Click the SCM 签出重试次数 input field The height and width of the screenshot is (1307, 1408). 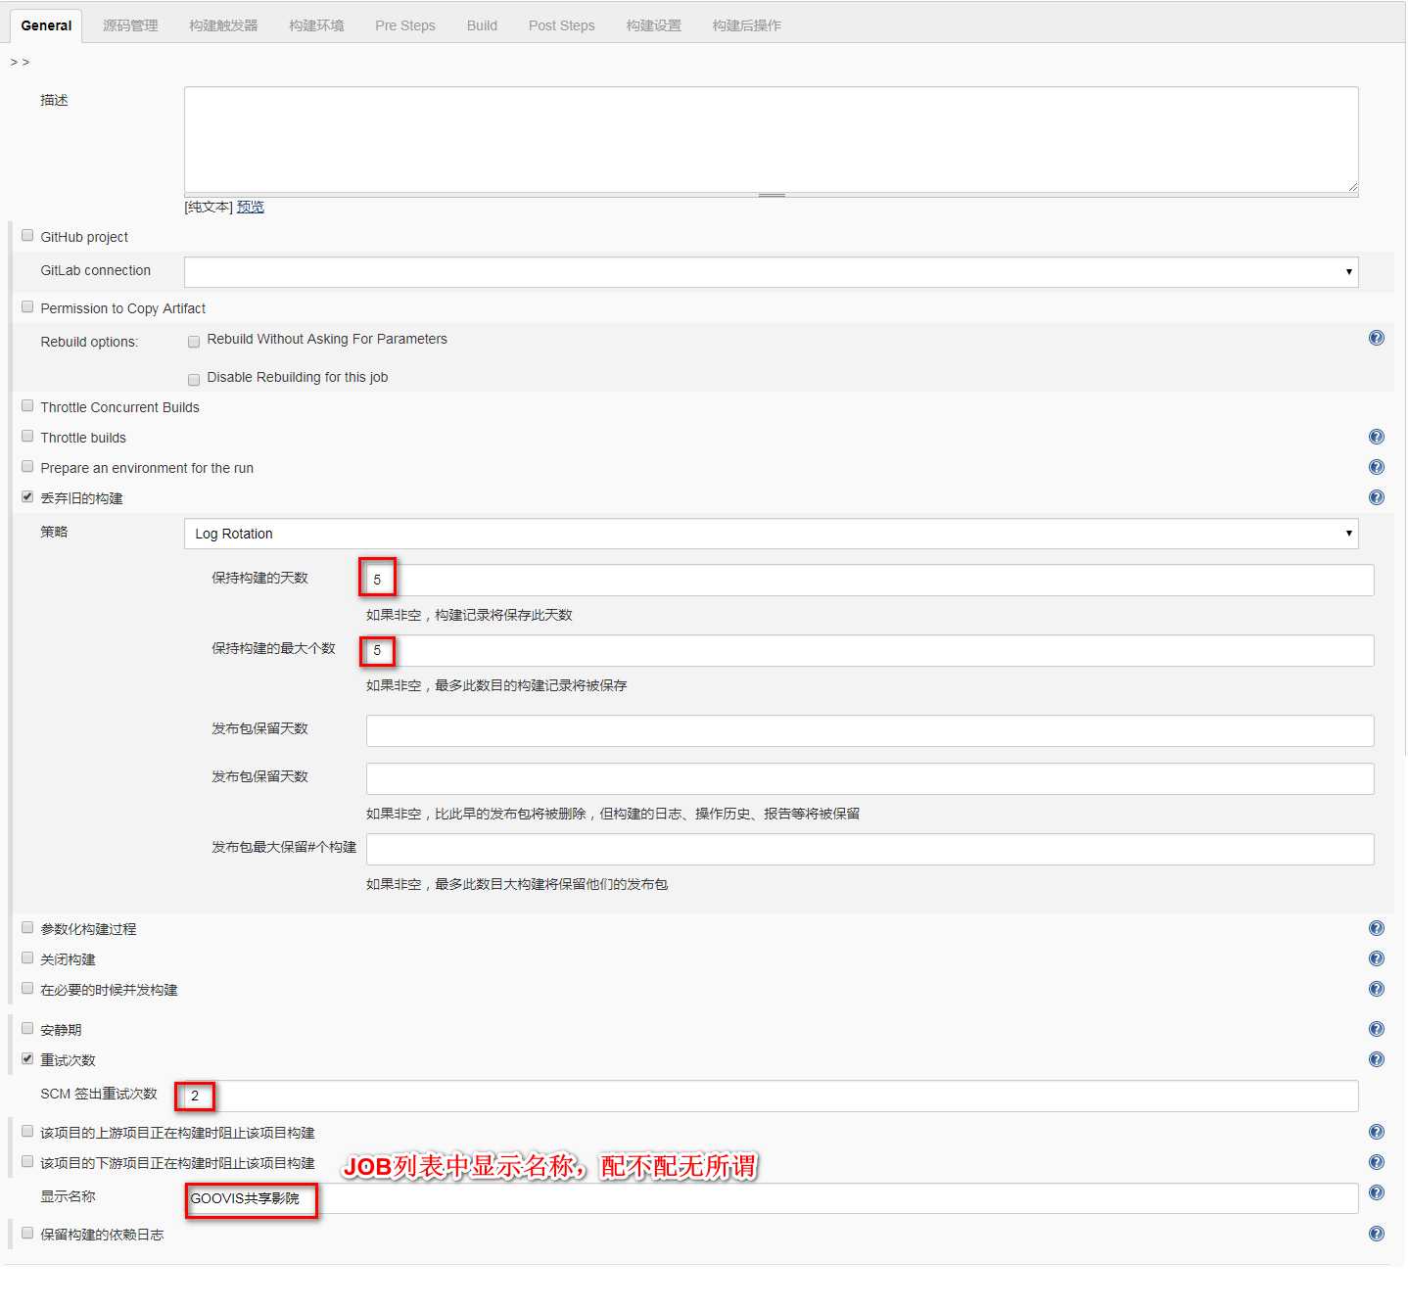click(771, 1096)
